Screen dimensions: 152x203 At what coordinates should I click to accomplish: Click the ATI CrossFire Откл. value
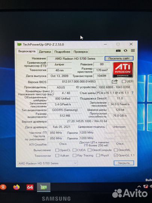tap(63, 144)
